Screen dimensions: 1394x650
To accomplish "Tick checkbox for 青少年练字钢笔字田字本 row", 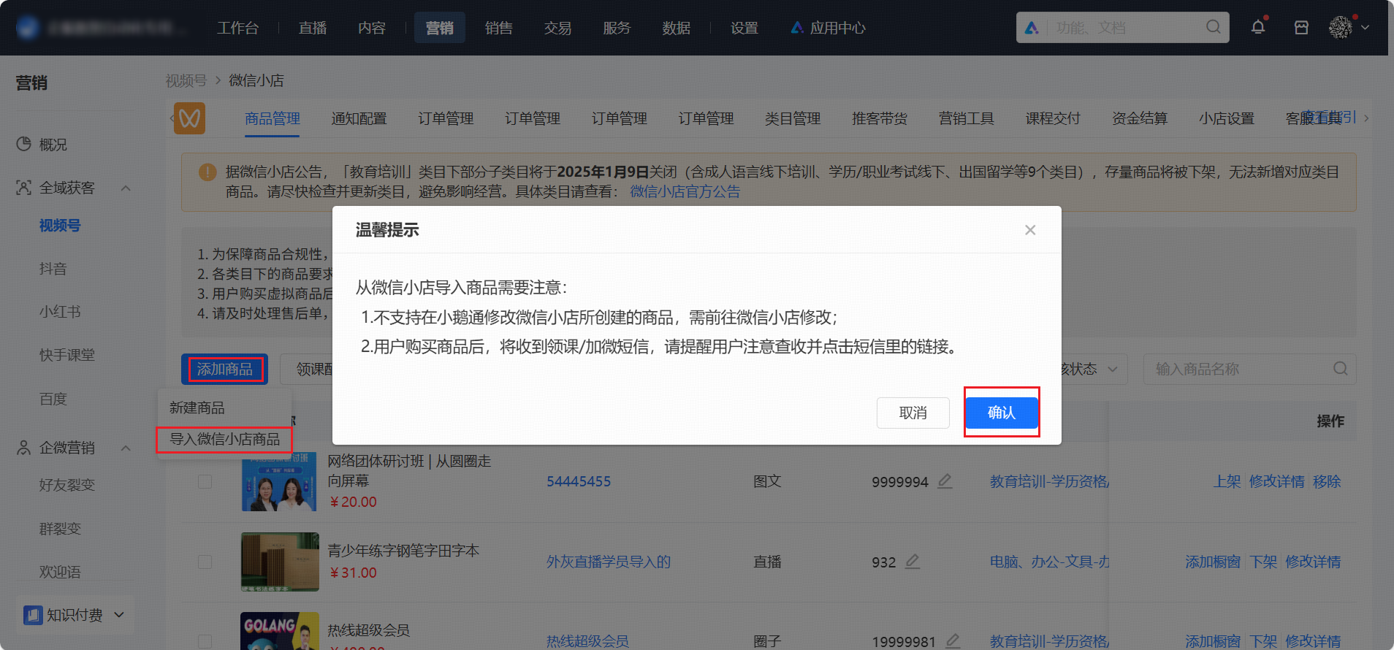I will [205, 562].
